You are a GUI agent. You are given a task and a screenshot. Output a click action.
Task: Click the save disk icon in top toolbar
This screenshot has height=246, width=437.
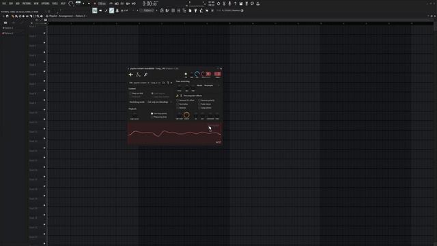tap(241, 3)
